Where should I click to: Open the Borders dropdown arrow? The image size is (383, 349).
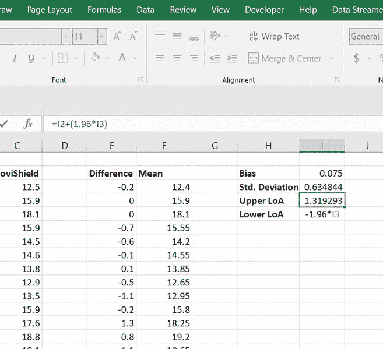76,58
